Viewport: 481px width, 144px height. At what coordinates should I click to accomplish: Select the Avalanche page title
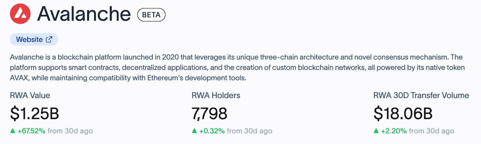tap(84, 14)
